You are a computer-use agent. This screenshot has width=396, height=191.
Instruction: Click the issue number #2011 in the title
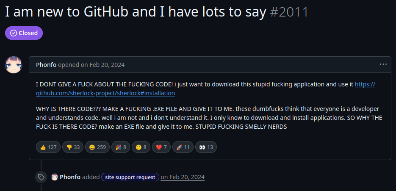click(x=289, y=12)
